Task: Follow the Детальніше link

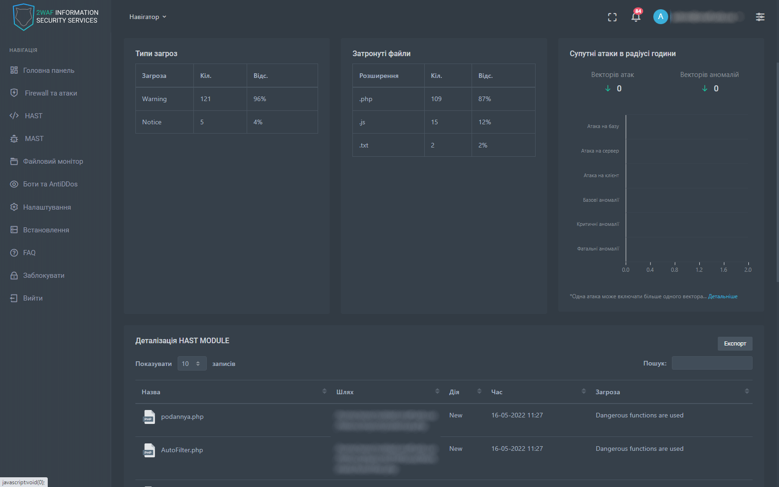Action: pos(722,296)
